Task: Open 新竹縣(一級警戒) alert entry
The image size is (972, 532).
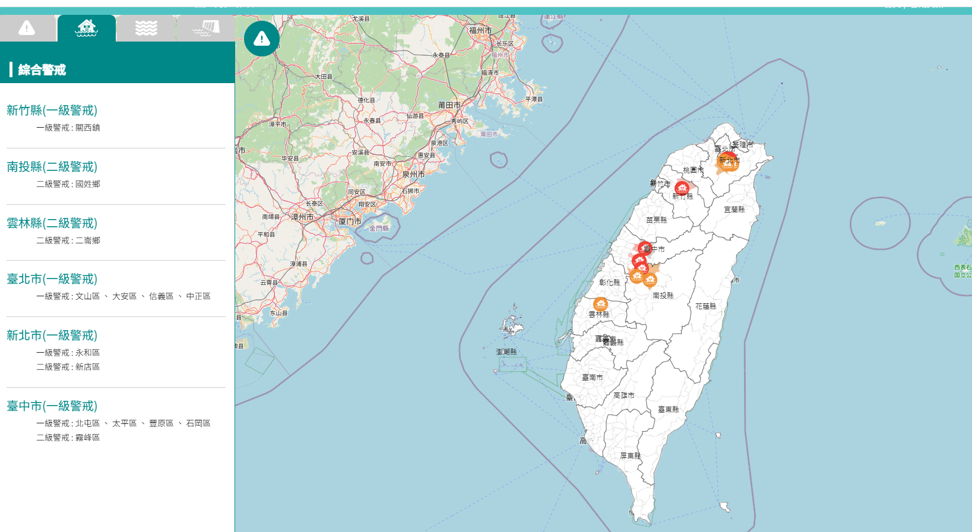Action: [x=52, y=110]
